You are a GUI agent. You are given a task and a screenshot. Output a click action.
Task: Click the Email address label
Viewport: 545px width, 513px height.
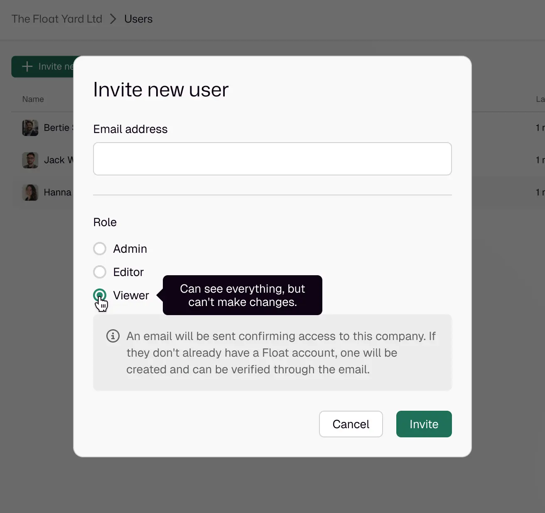130,129
